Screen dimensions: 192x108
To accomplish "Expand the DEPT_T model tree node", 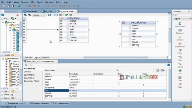I will pyautogui.click(x=7, y=69).
